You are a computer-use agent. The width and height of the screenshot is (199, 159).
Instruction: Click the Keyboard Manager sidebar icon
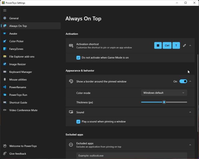tap(5, 72)
